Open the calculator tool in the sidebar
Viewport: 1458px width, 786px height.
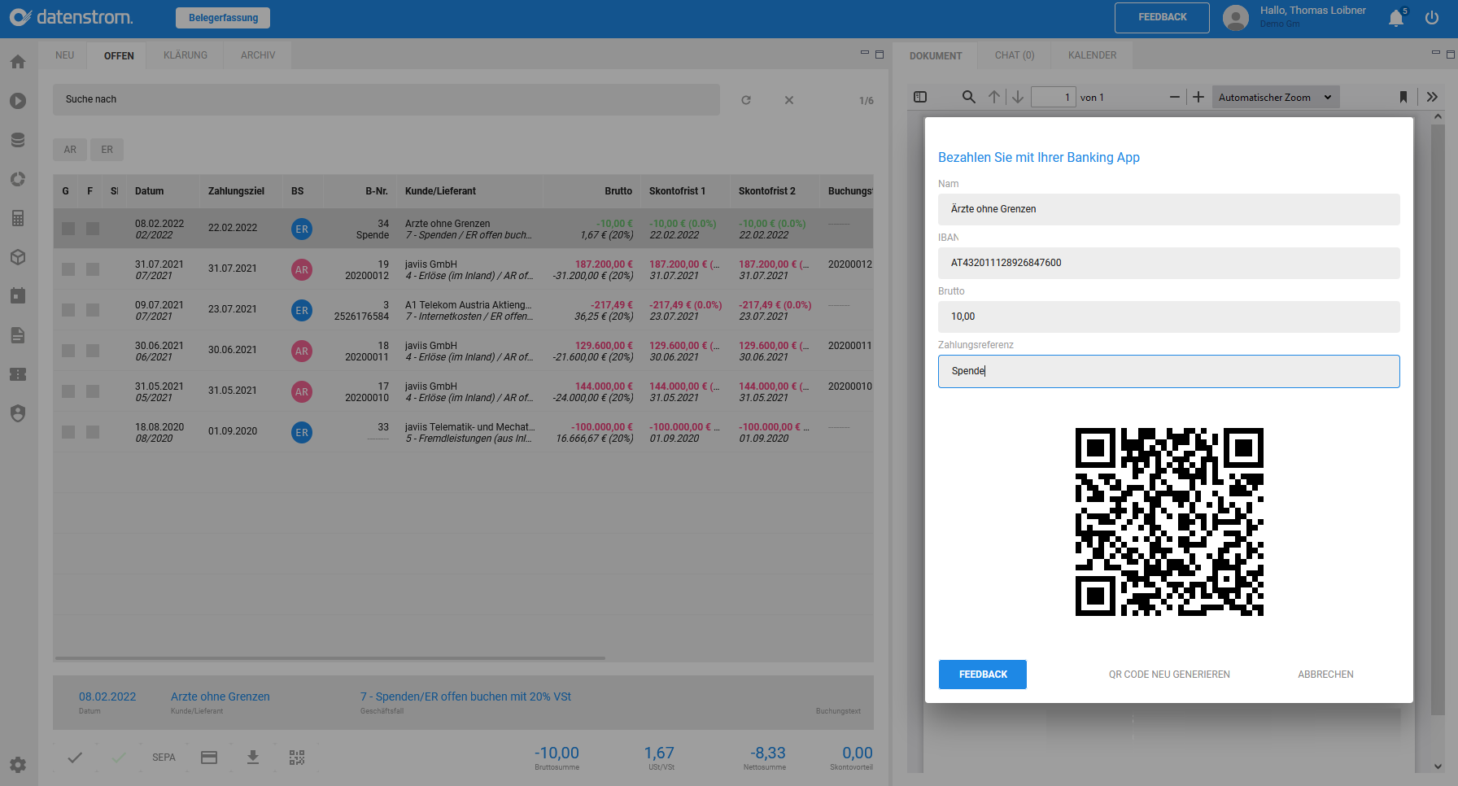pos(18,218)
